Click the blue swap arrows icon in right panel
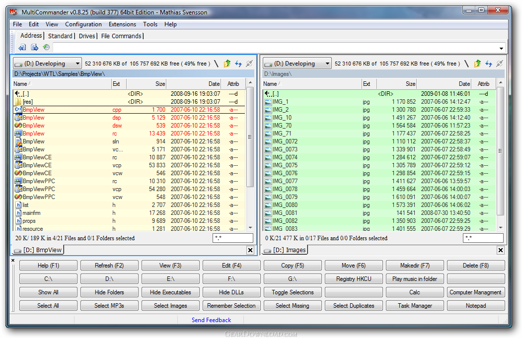Screen dimensions: 522x338 click(489, 64)
